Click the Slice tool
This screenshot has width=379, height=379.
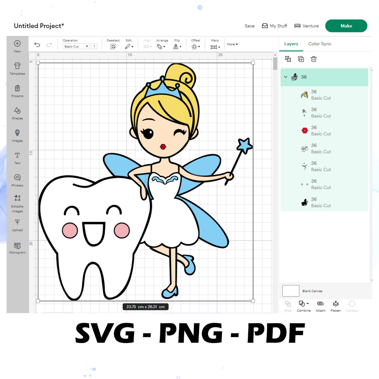(x=288, y=306)
